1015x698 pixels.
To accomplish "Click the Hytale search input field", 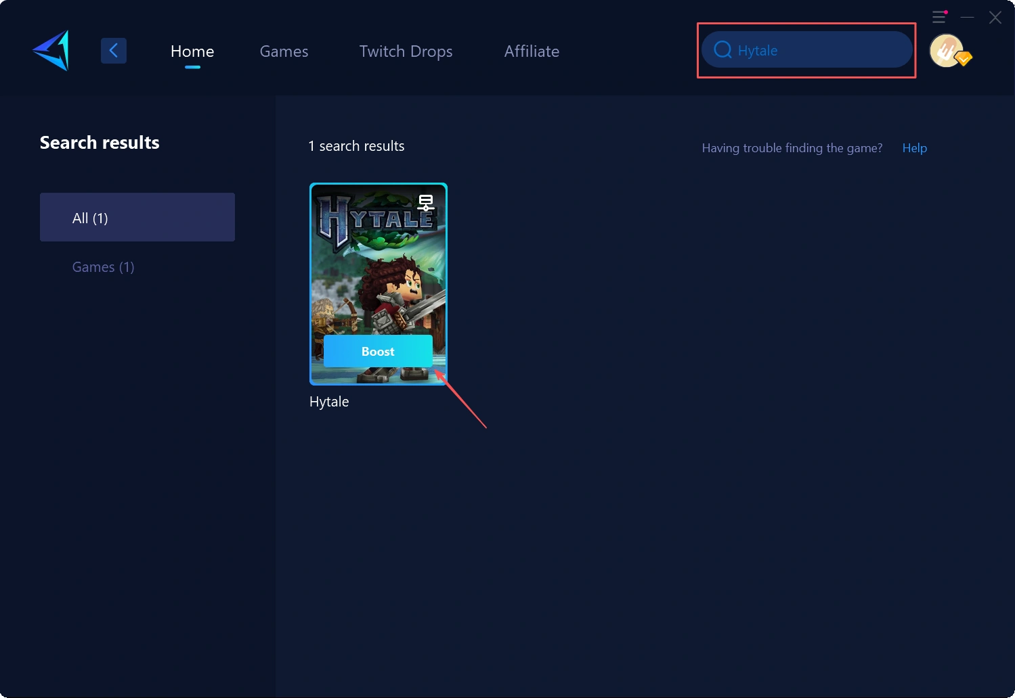I will pos(806,49).
